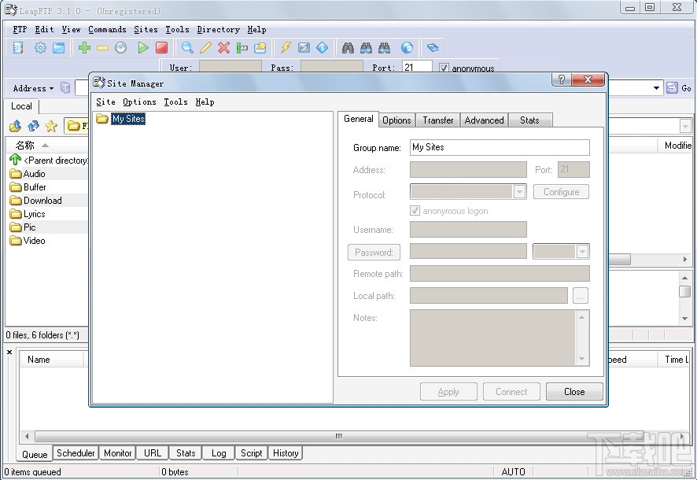Open the Scheduler tab at bottom
The image size is (697, 480).
76,453
